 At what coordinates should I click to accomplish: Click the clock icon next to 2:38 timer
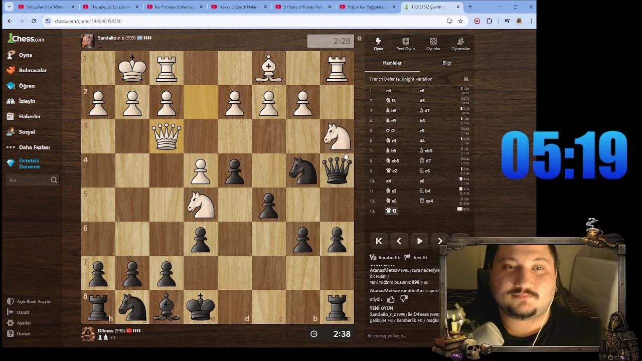pyautogui.click(x=314, y=334)
